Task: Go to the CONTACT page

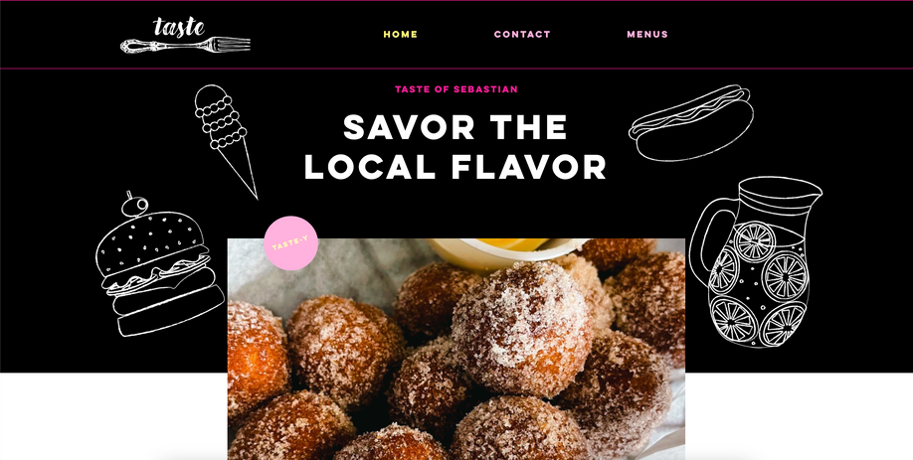Action: 522,35
